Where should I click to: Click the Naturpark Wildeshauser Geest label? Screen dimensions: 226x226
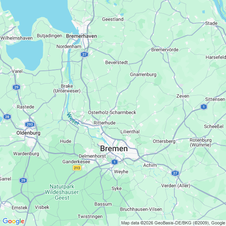coord(62,192)
